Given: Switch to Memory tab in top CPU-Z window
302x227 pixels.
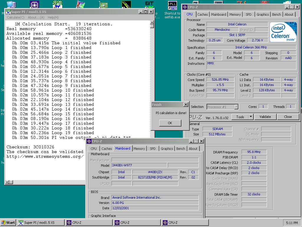Looking at the screenshot, I should (235, 14).
